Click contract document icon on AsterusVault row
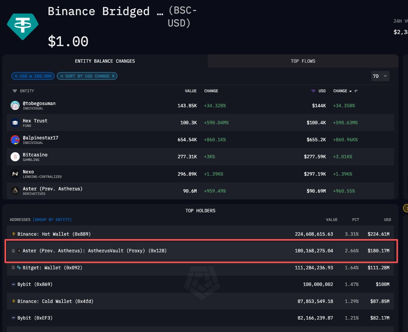 tap(13, 251)
